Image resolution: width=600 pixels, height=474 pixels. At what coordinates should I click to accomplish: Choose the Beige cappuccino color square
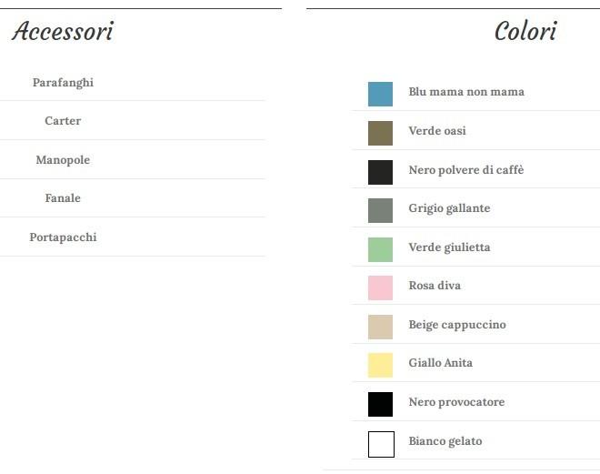[380, 327]
